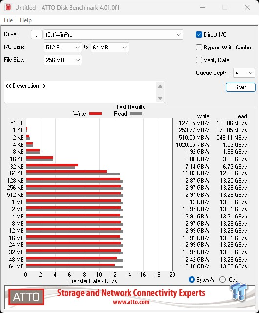Screen dimensions: 259x313
Task: Minimize the ATTO Disk Benchmark window
Action: tap(203, 7)
